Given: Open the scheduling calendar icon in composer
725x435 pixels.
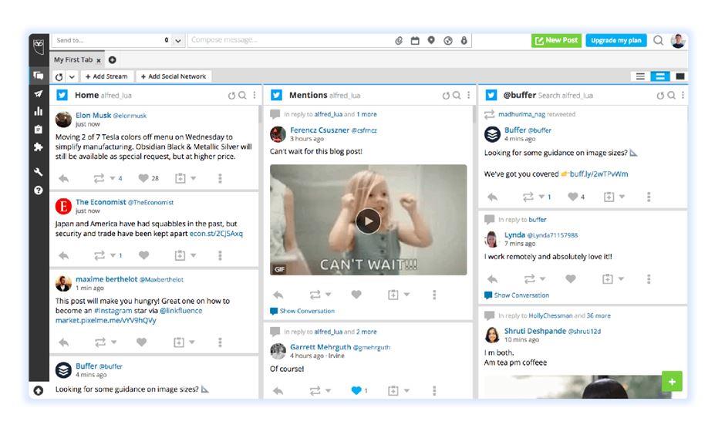Looking at the screenshot, I should pos(415,41).
